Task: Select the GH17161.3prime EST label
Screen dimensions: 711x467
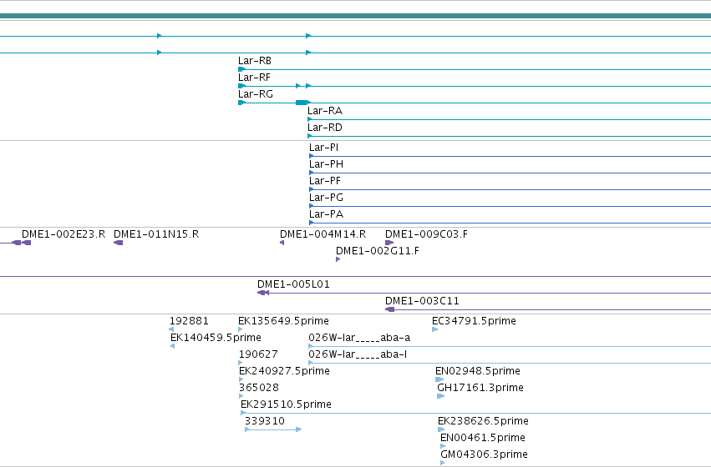Action: pyautogui.click(x=480, y=389)
